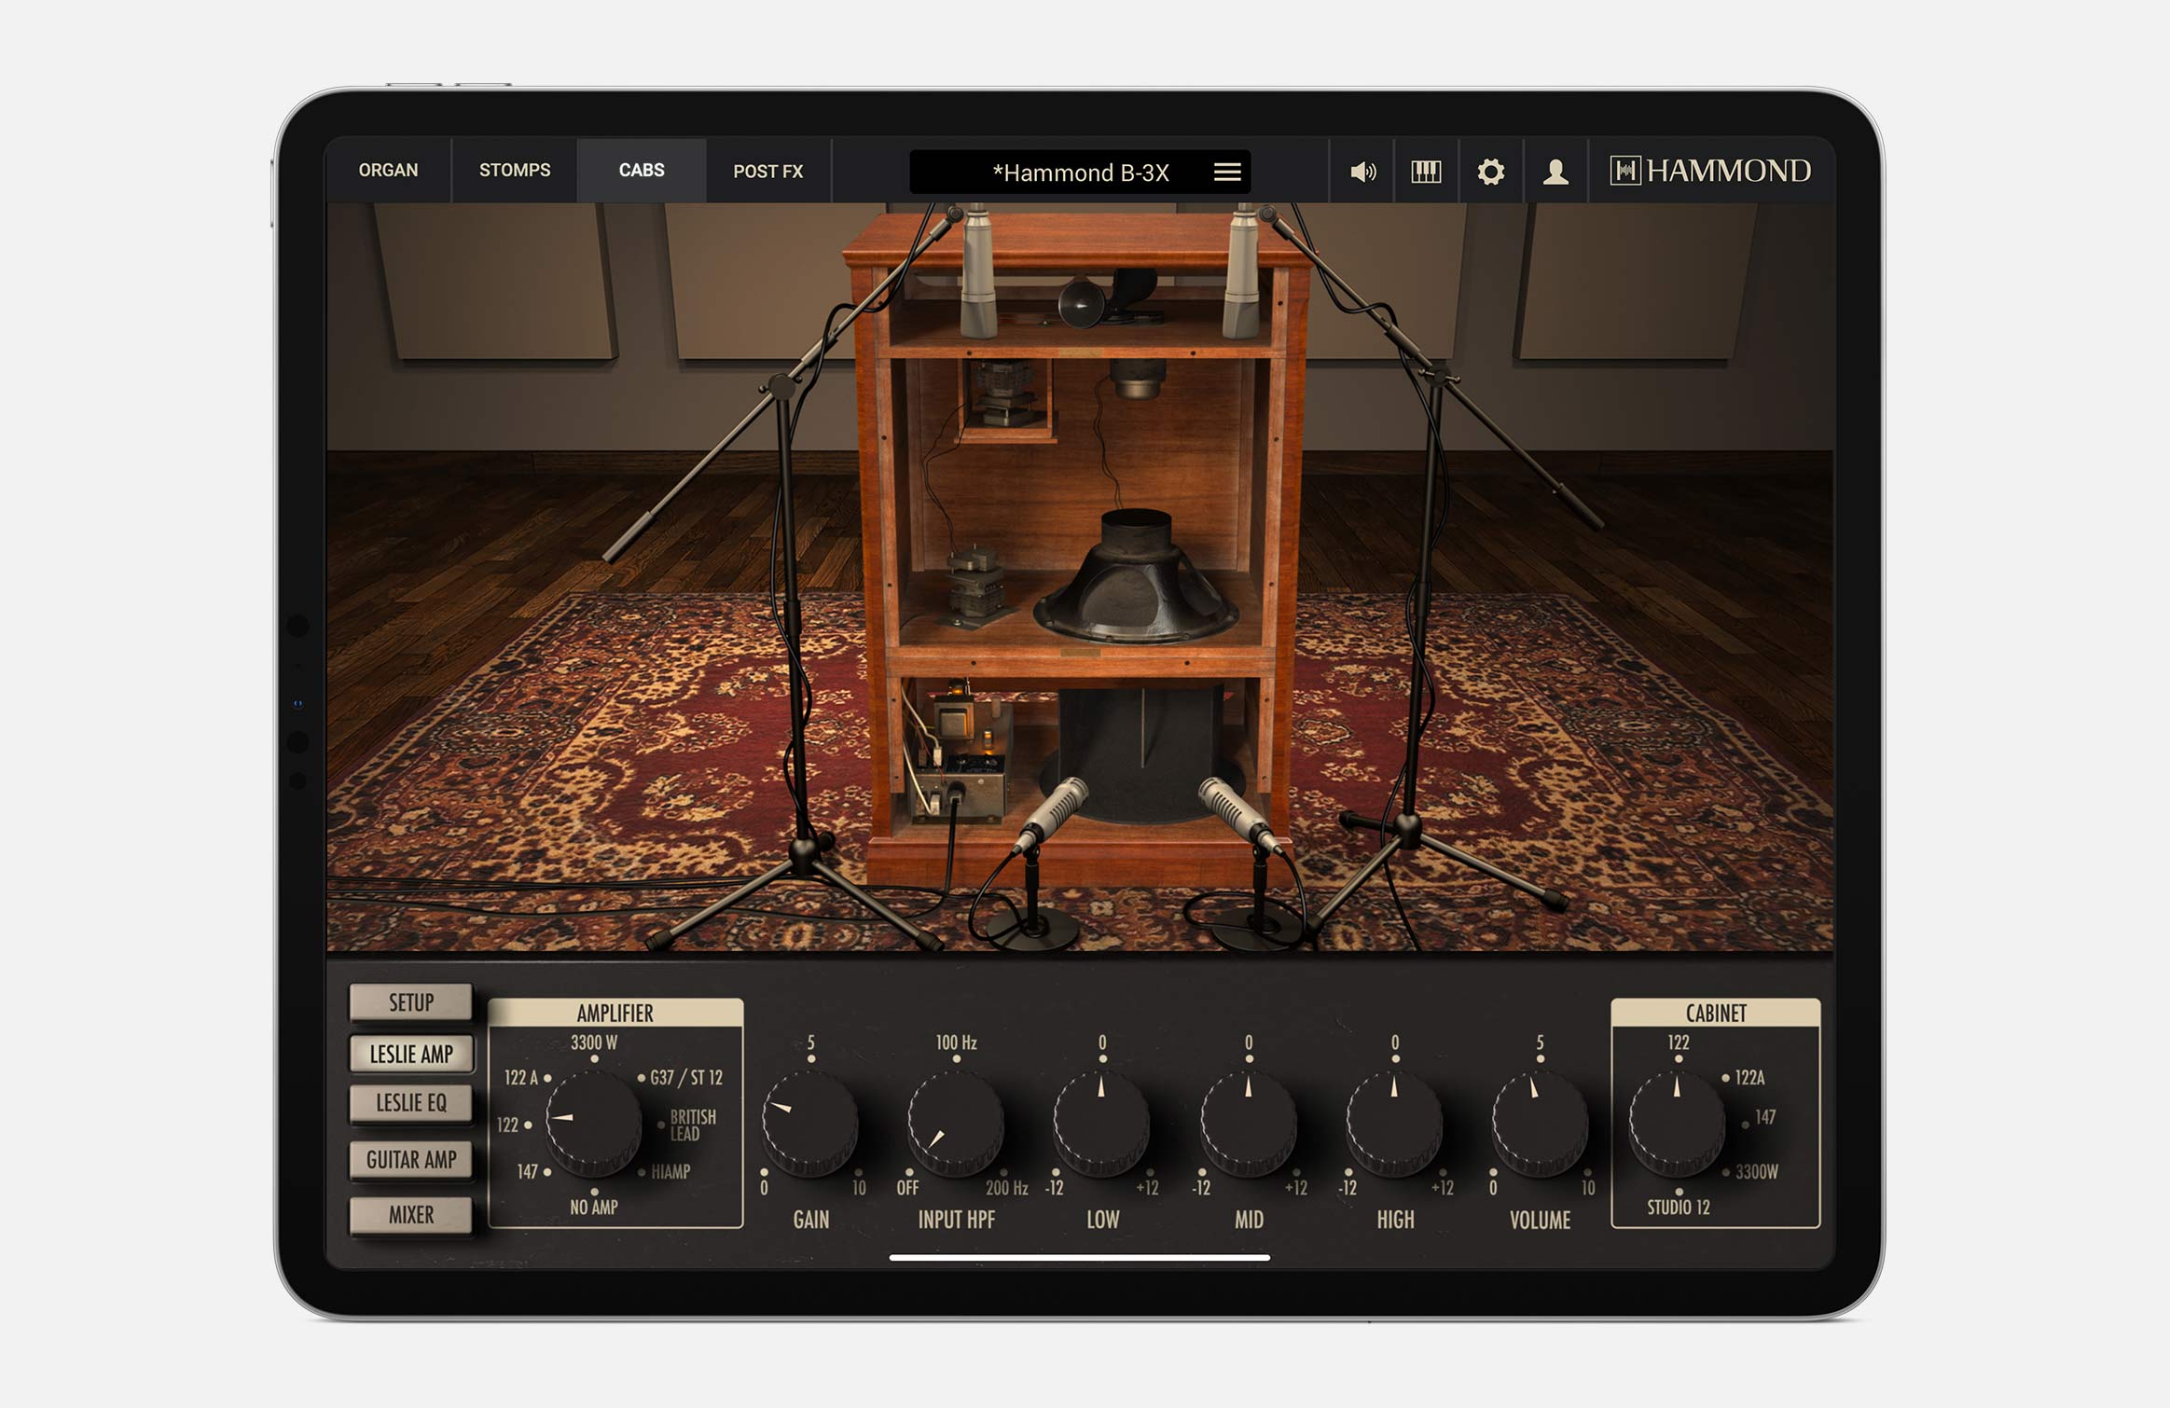Screen dimensions: 2170x1408
Task: Open the app settings gear
Action: (1490, 173)
